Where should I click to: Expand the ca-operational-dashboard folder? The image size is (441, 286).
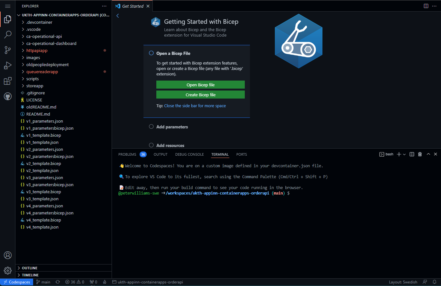pos(64,43)
